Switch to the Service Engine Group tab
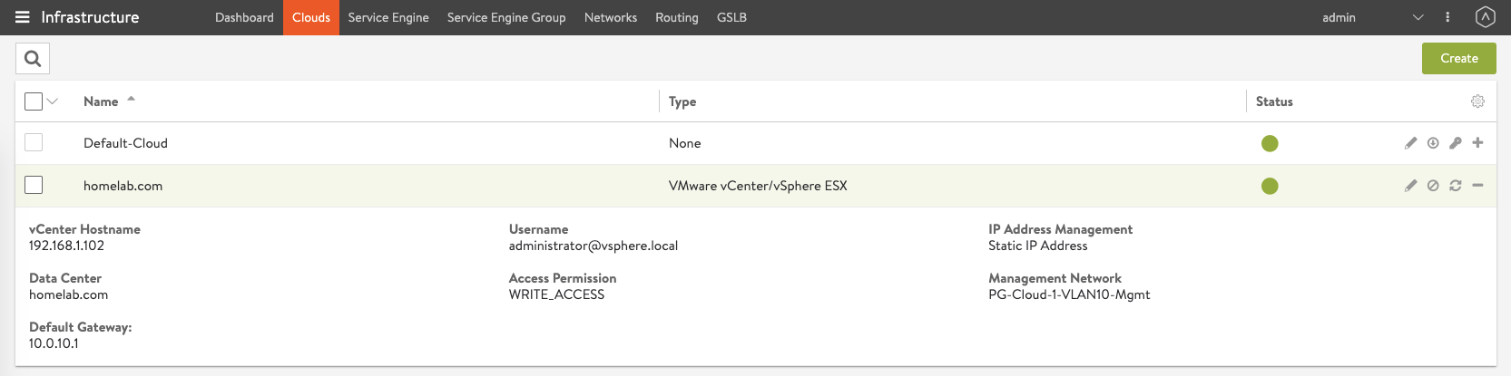 click(x=505, y=17)
